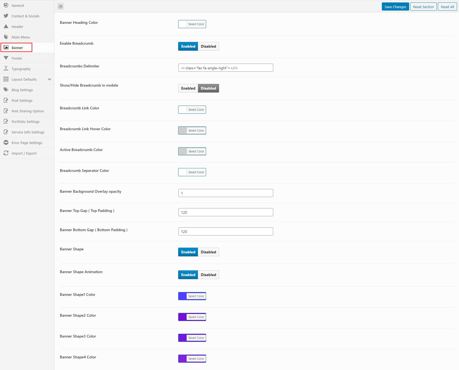Image resolution: width=459 pixels, height=370 pixels.
Task: Open Service Info Settings section
Action: (27, 132)
